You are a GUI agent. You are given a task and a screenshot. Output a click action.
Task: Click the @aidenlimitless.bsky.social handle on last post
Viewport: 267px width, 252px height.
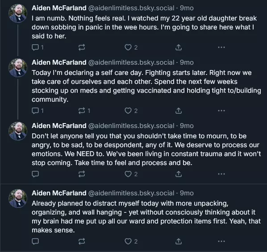[x=131, y=193]
